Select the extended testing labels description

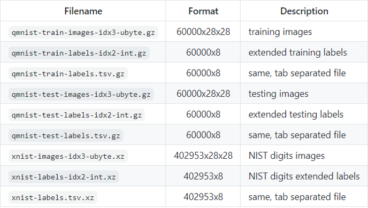point(296,114)
